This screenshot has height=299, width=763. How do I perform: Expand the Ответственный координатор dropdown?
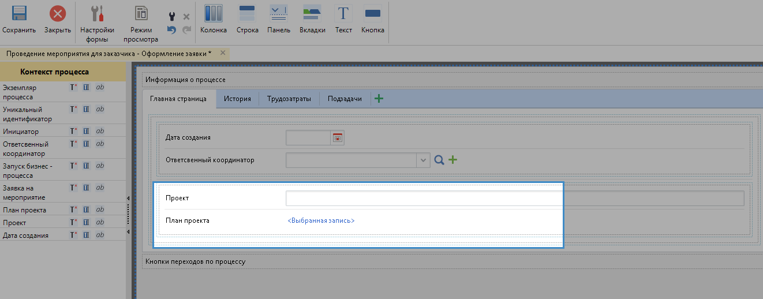(424, 160)
